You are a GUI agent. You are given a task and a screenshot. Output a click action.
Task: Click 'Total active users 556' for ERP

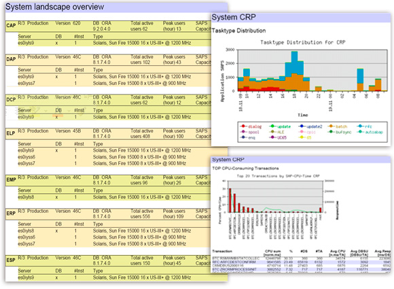click(x=142, y=214)
